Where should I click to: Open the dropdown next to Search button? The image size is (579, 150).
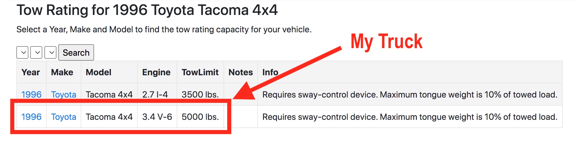[x=50, y=52]
